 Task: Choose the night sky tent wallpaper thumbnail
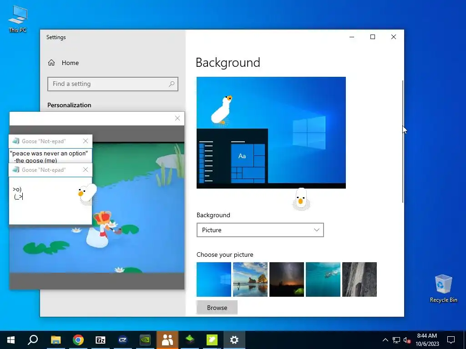[x=287, y=279]
